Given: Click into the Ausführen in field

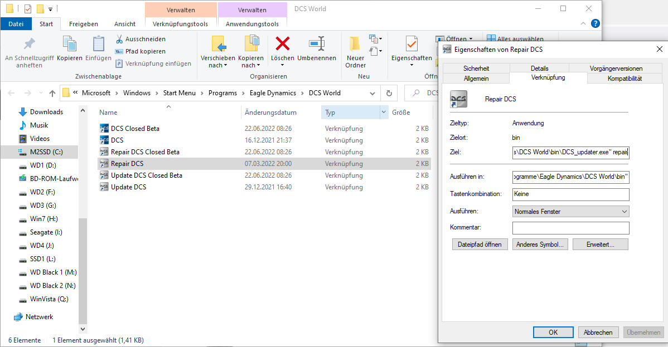Looking at the screenshot, I should [x=571, y=177].
